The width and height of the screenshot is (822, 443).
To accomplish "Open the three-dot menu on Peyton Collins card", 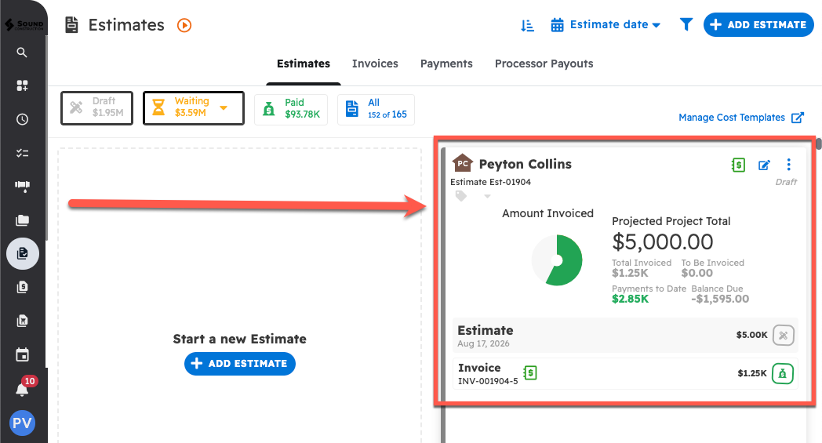I will (x=789, y=165).
